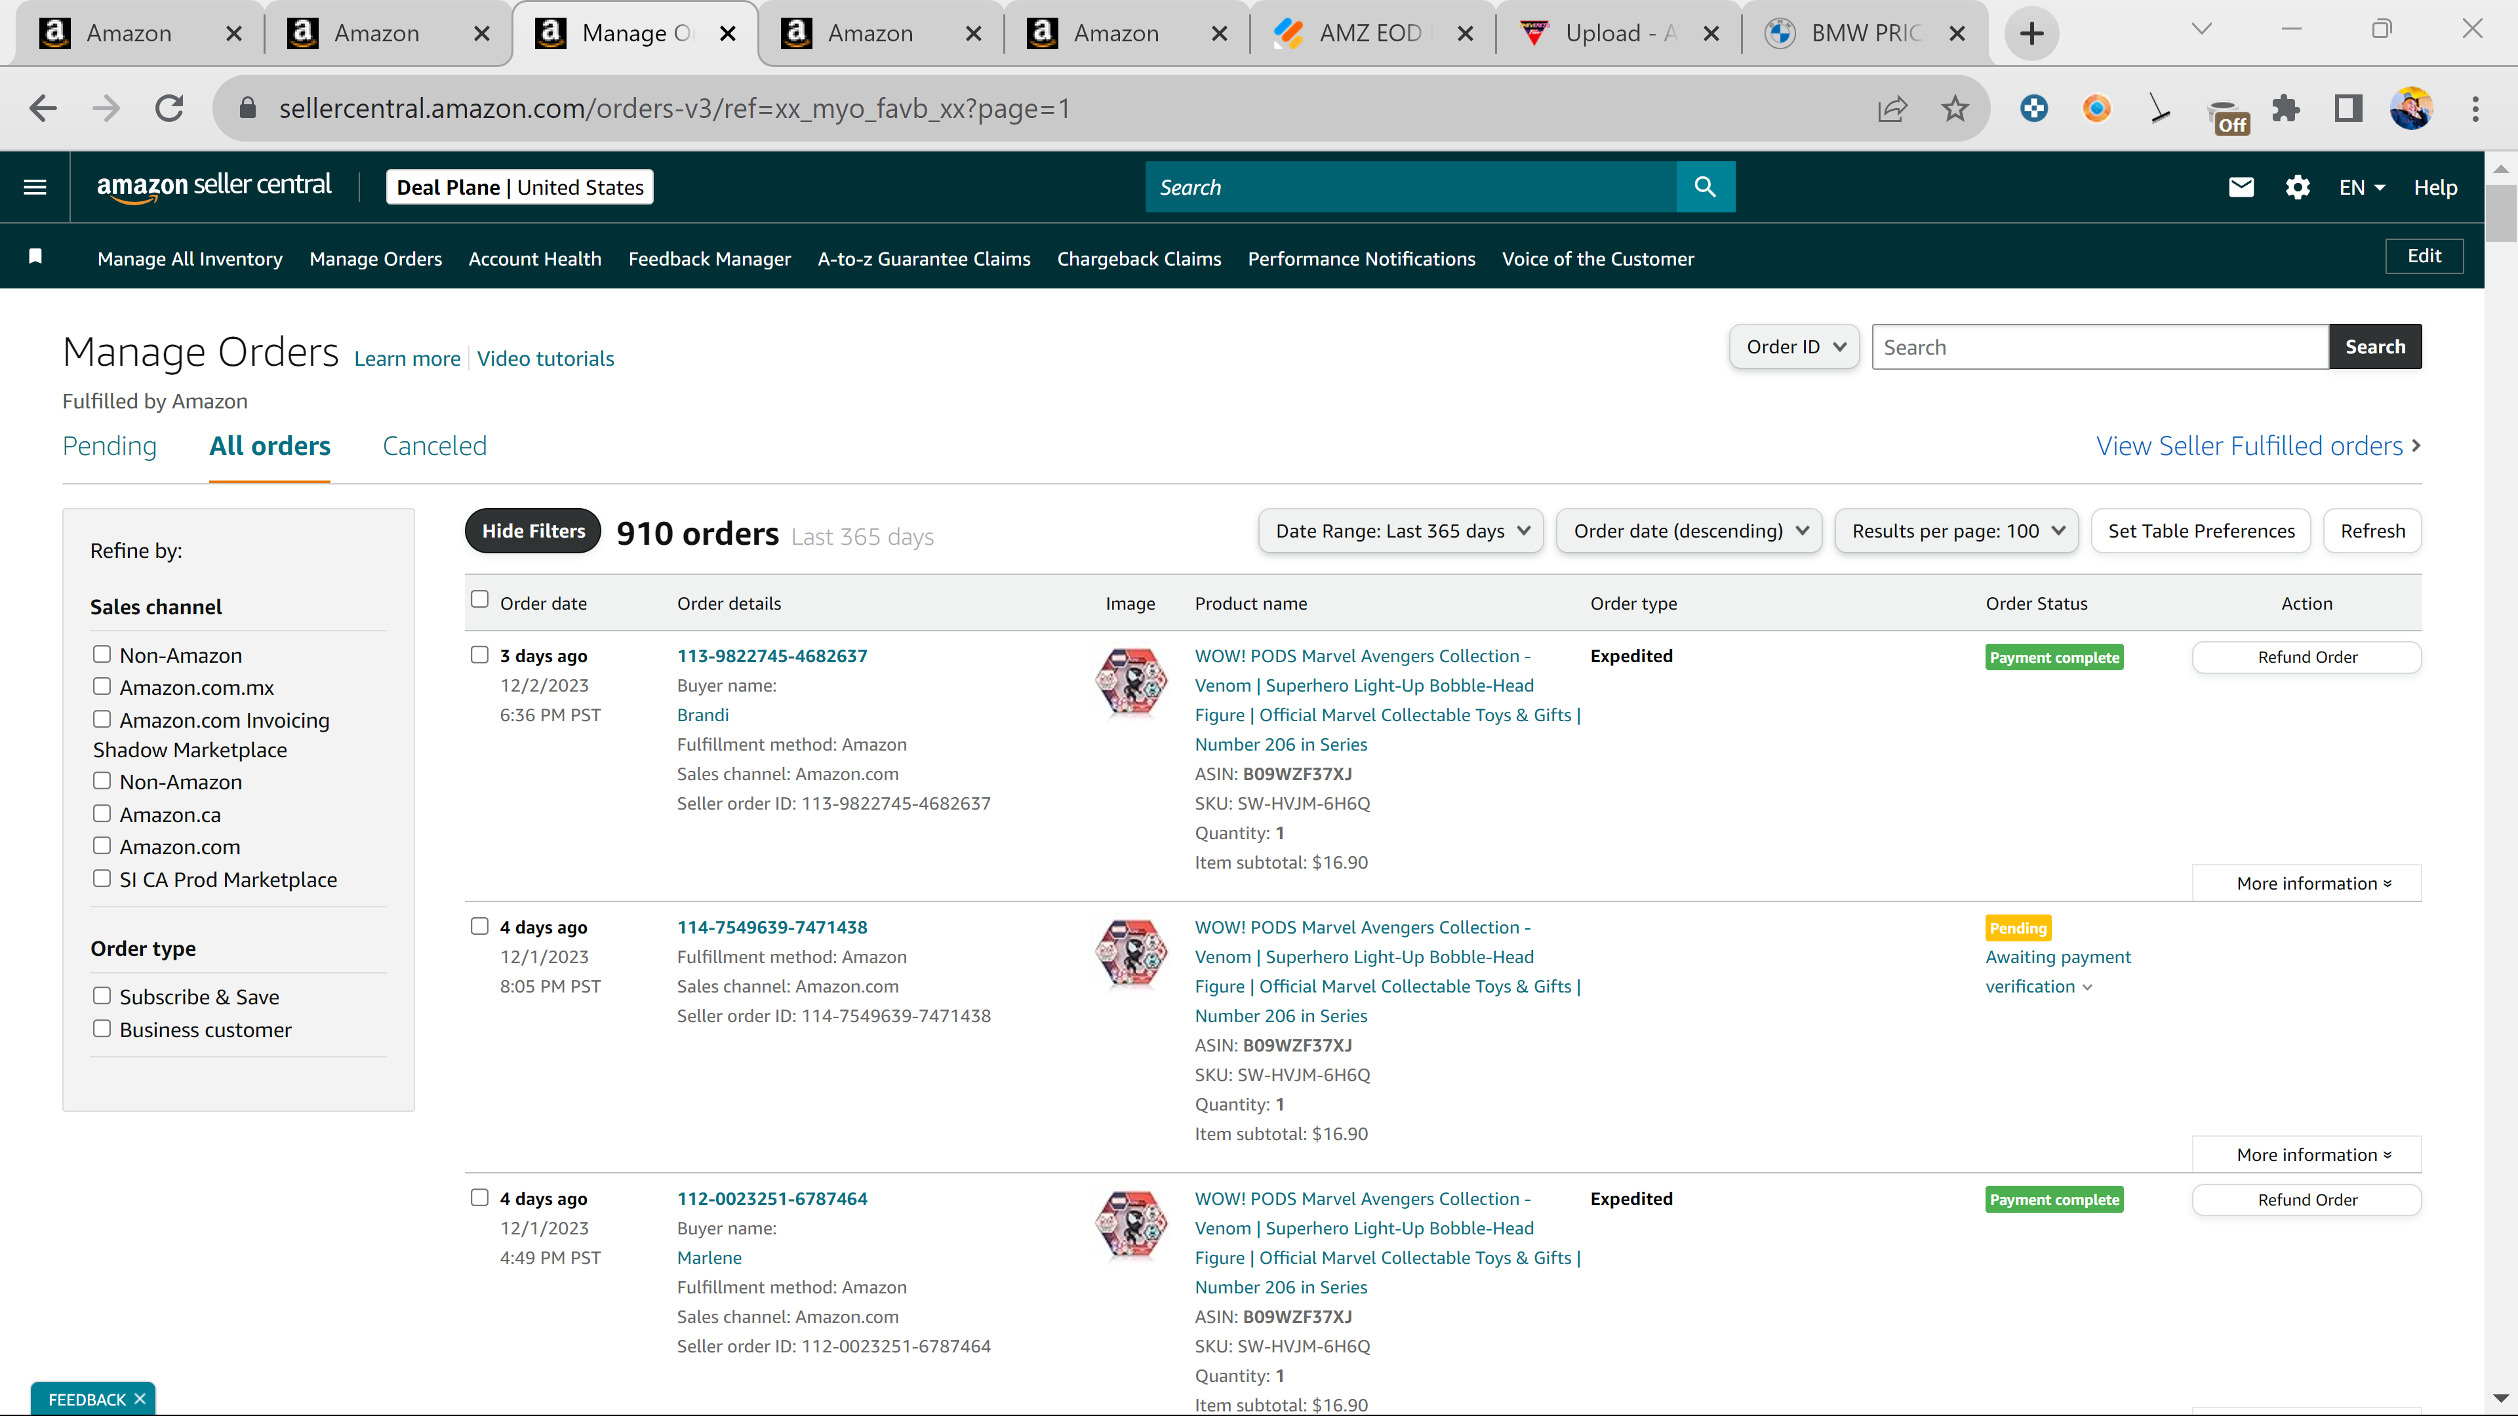The height and width of the screenshot is (1416, 2518).
Task: Open the tab search chevron in tab strip
Action: tap(2201, 29)
